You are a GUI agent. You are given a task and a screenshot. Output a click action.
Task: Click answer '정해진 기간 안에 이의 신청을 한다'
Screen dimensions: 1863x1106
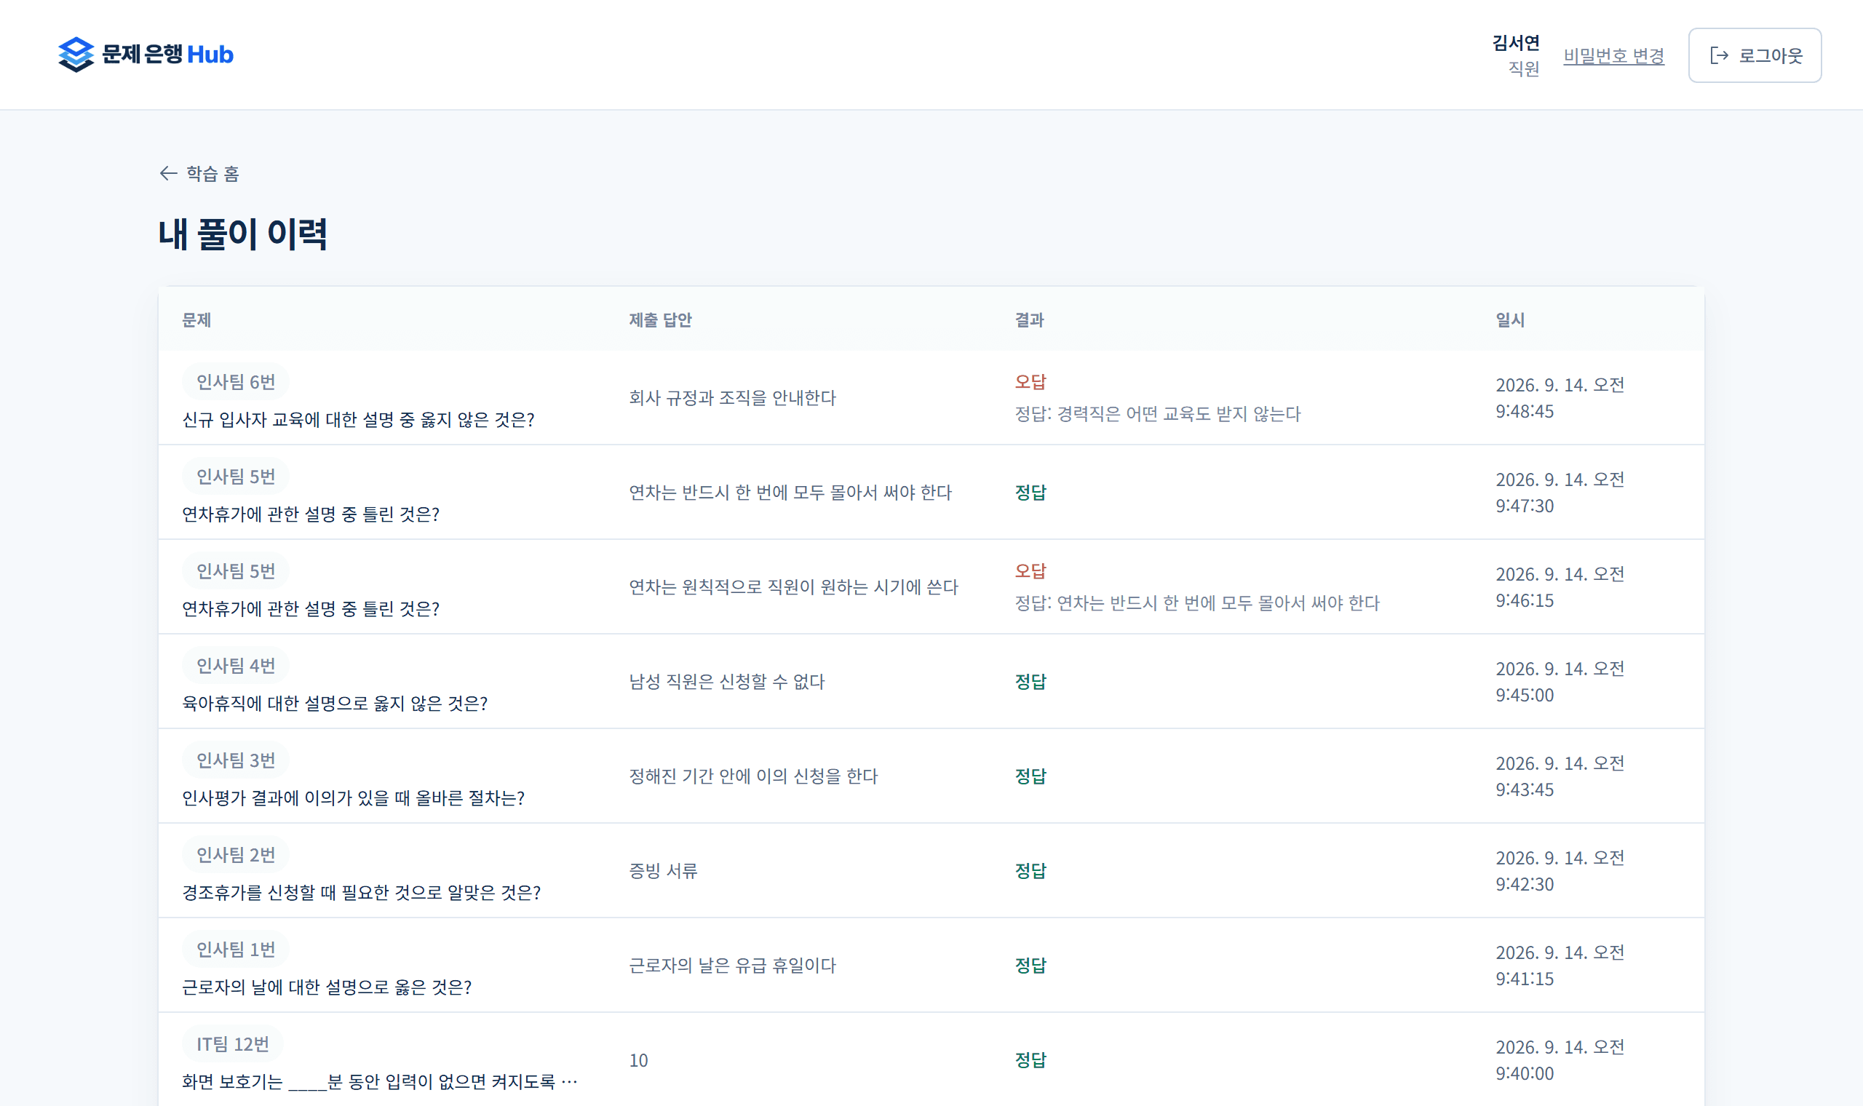coord(753,776)
